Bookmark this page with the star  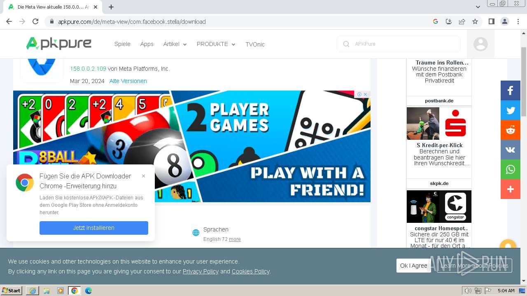[x=475, y=21]
